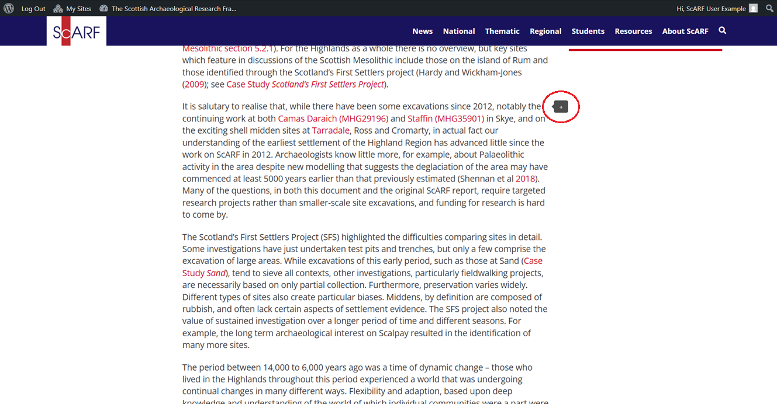Click the Log Out link
Viewport: 777px width, 404px height.
[33, 8]
